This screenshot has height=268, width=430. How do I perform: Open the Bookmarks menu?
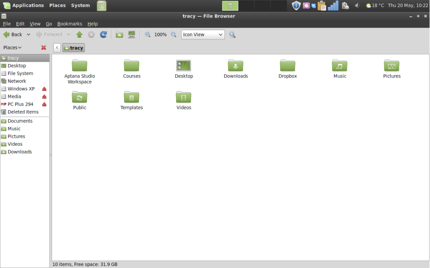pos(70,24)
